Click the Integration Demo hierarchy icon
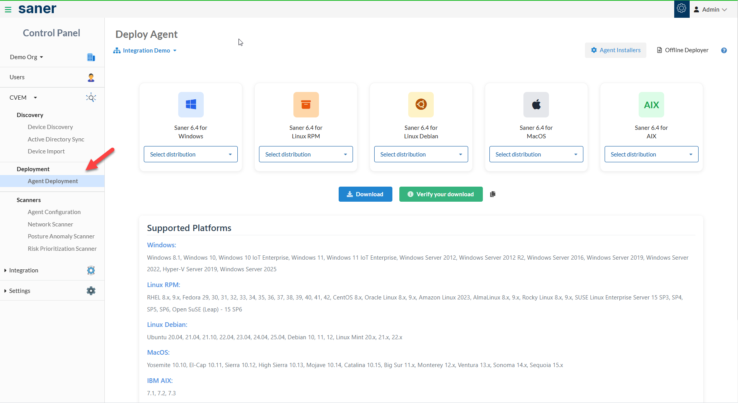The width and height of the screenshot is (738, 403). (x=117, y=51)
